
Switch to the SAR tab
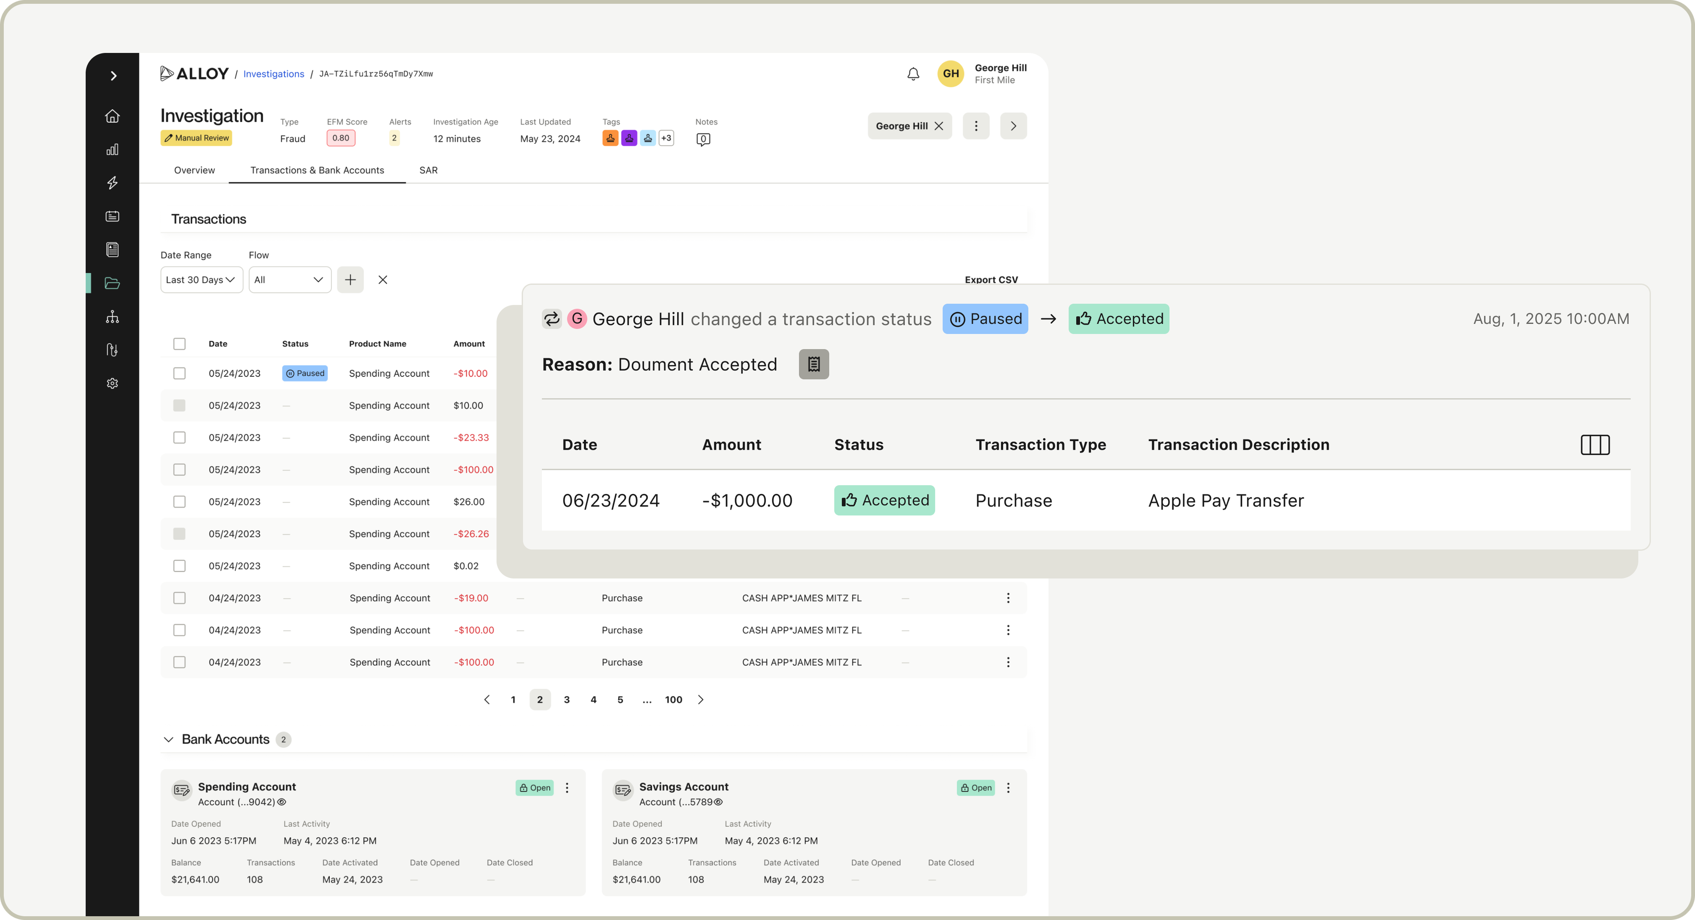428,170
